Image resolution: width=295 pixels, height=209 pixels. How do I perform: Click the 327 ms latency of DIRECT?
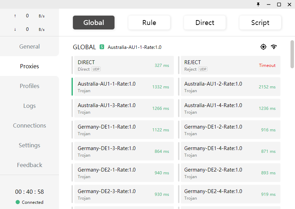coord(162,66)
